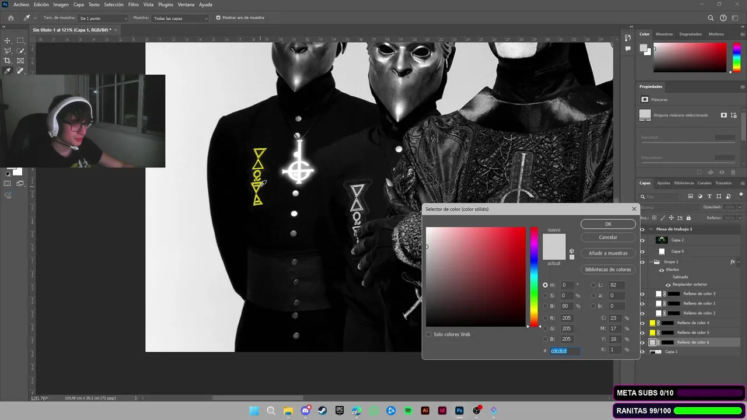
Task: Lock image pixels brush icon
Action: tap(664, 218)
